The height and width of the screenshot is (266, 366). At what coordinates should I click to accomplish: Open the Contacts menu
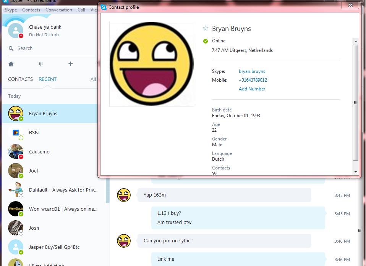(31, 10)
